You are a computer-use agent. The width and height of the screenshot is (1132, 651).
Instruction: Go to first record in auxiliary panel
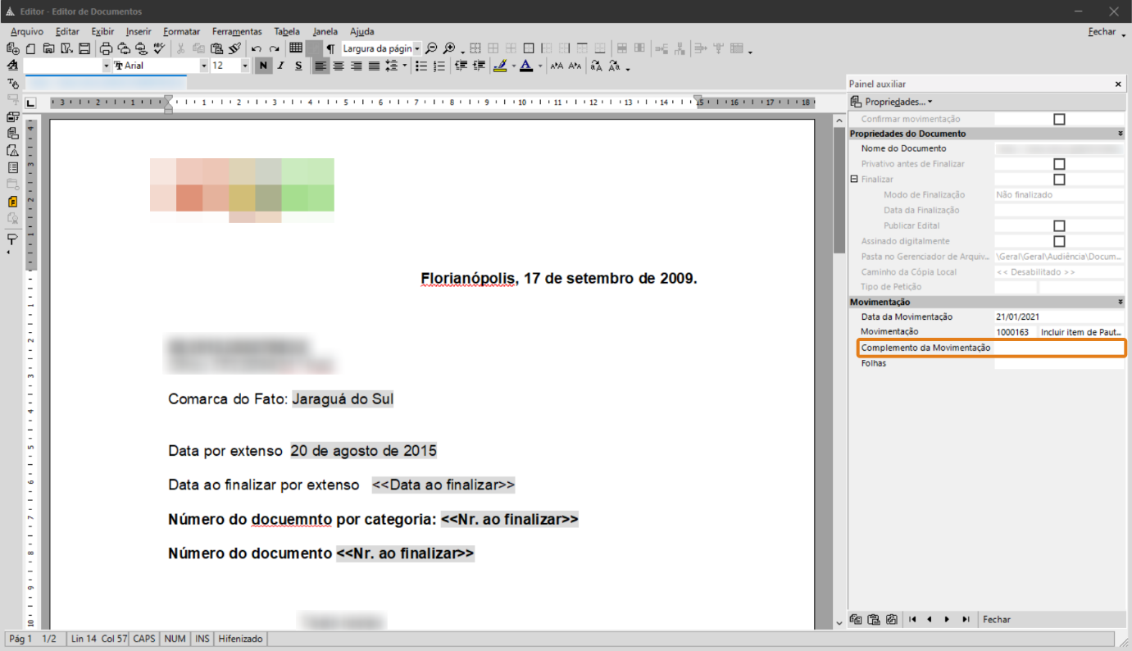tap(912, 620)
